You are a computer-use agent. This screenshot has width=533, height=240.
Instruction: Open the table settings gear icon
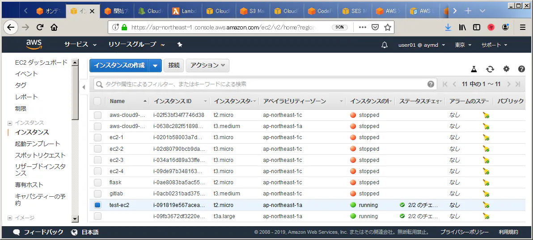507,69
